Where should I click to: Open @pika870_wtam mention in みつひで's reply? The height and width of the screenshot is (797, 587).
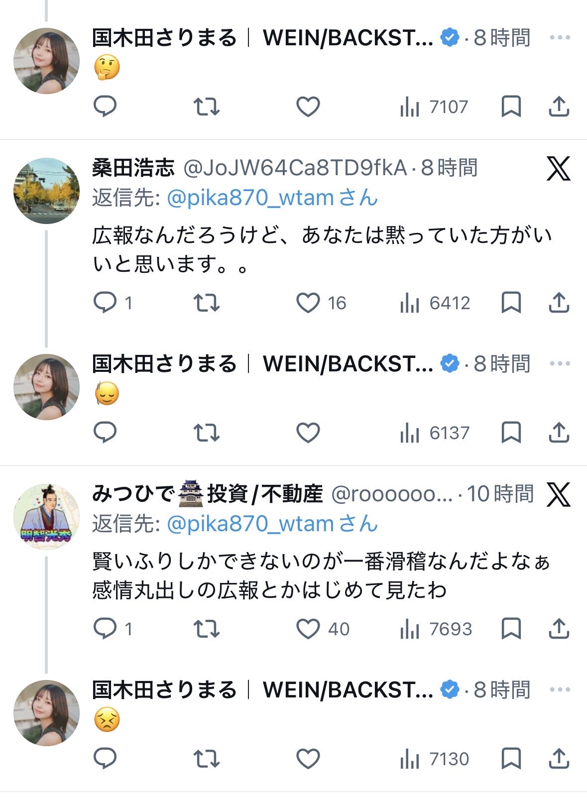click(x=250, y=524)
